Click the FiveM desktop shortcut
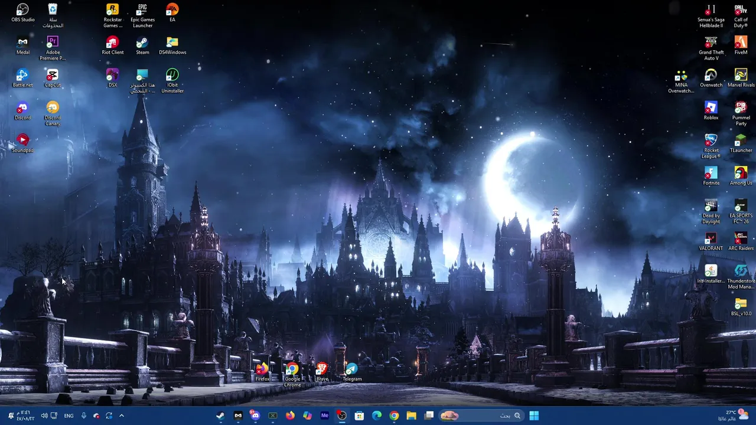 (741, 45)
